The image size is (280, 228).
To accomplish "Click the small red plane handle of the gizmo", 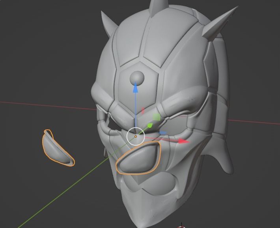I will 143,110.
